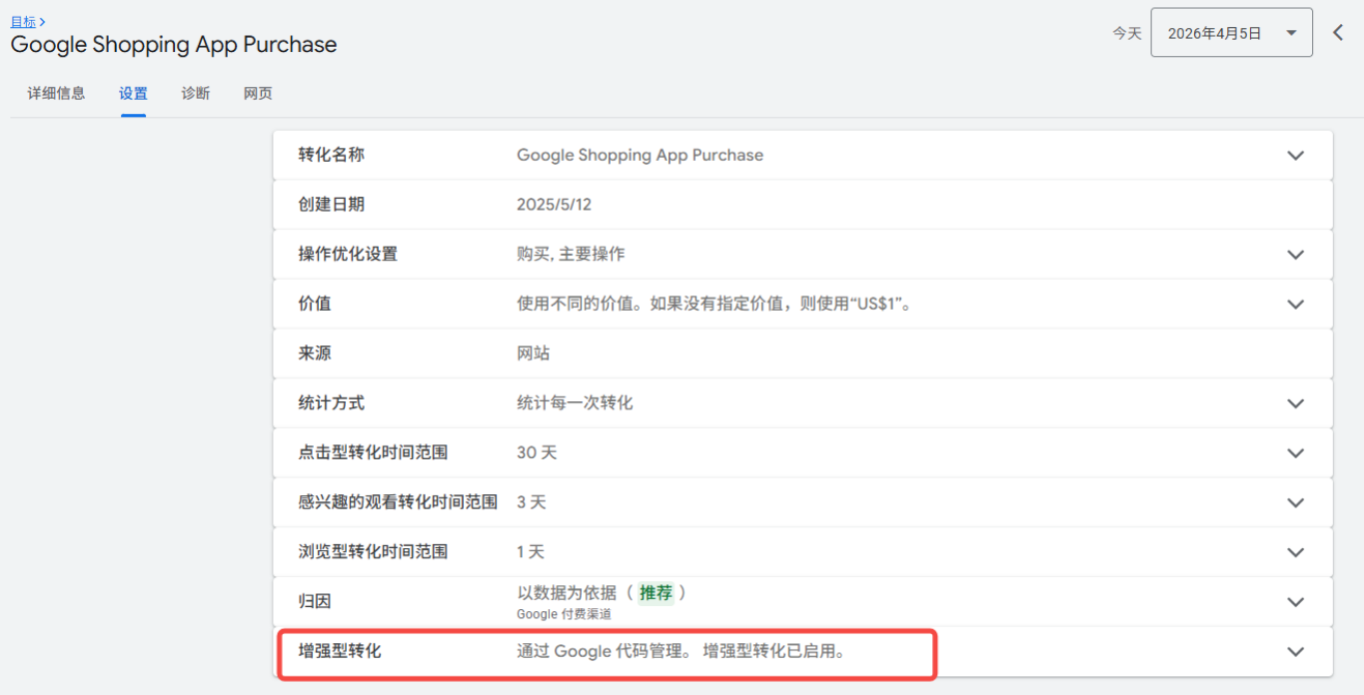The image size is (1364, 695).
Task: Expand the 浏览型转化时间范围 row
Action: (x=1295, y=551)
